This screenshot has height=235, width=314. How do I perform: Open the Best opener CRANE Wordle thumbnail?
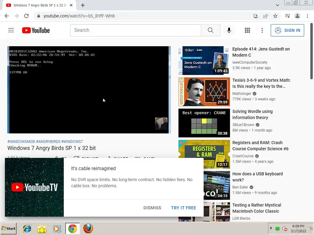point(204,123)
